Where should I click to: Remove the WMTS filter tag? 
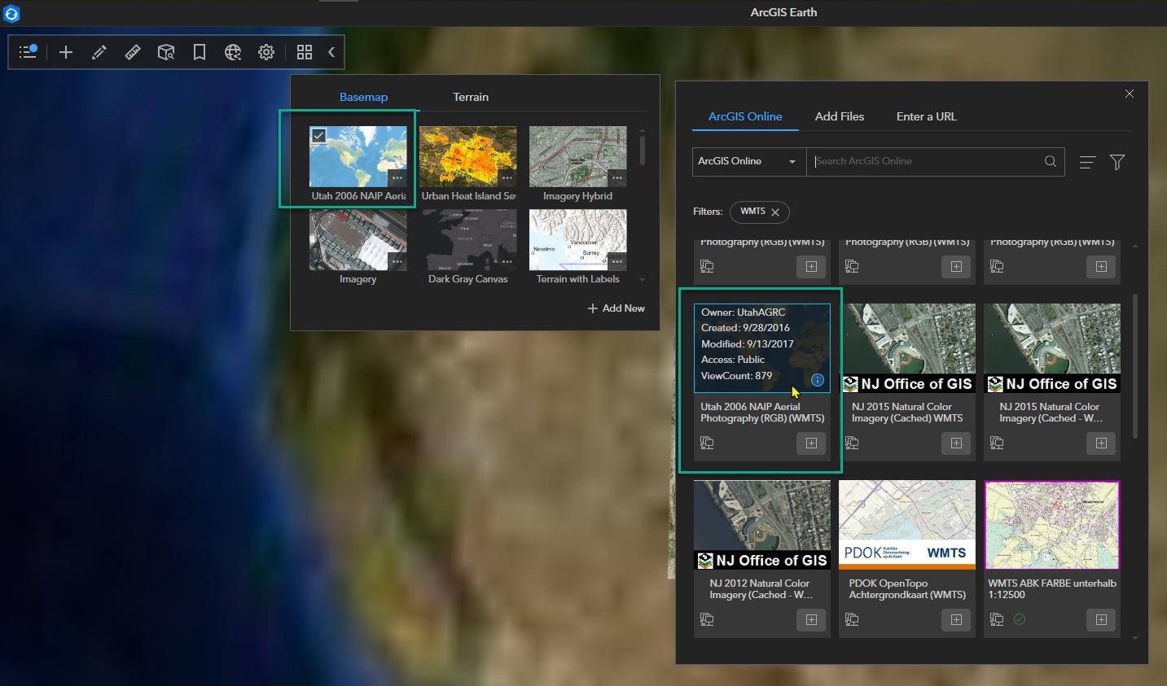tap(775, 212)
